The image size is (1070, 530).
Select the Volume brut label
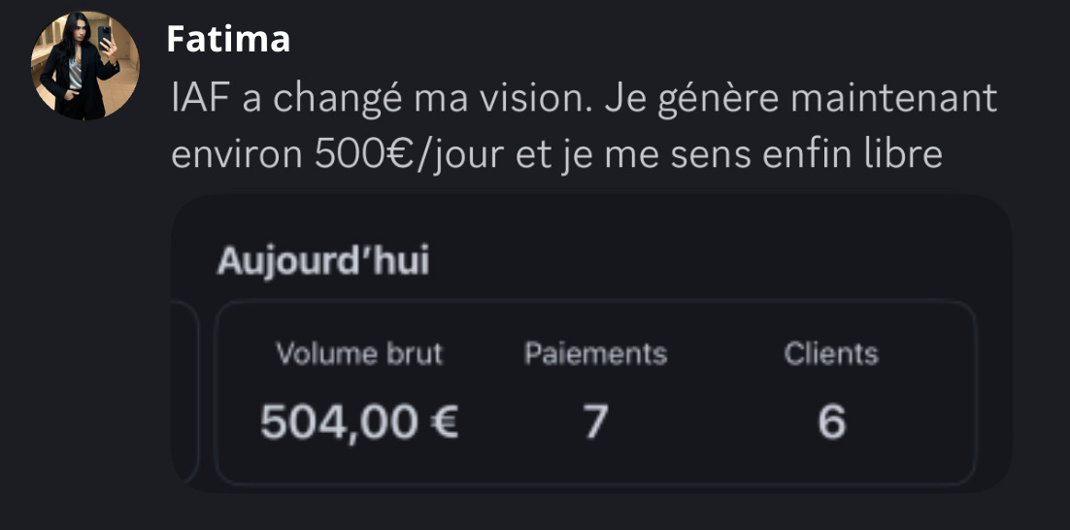coord(359,353)
